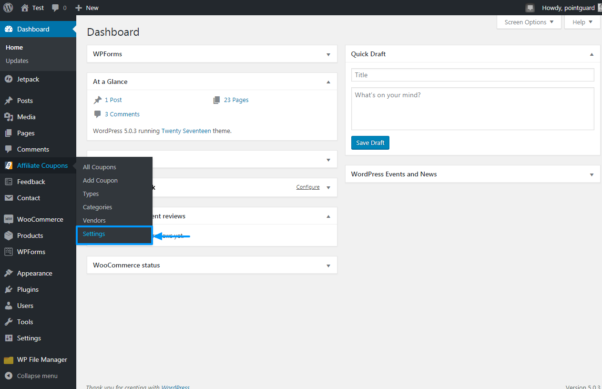Click the WooCommerce sidebar icon
Image resolution: width=602 pixels, height=389 pixels.
pyautogui.click(x=9, y=219)
